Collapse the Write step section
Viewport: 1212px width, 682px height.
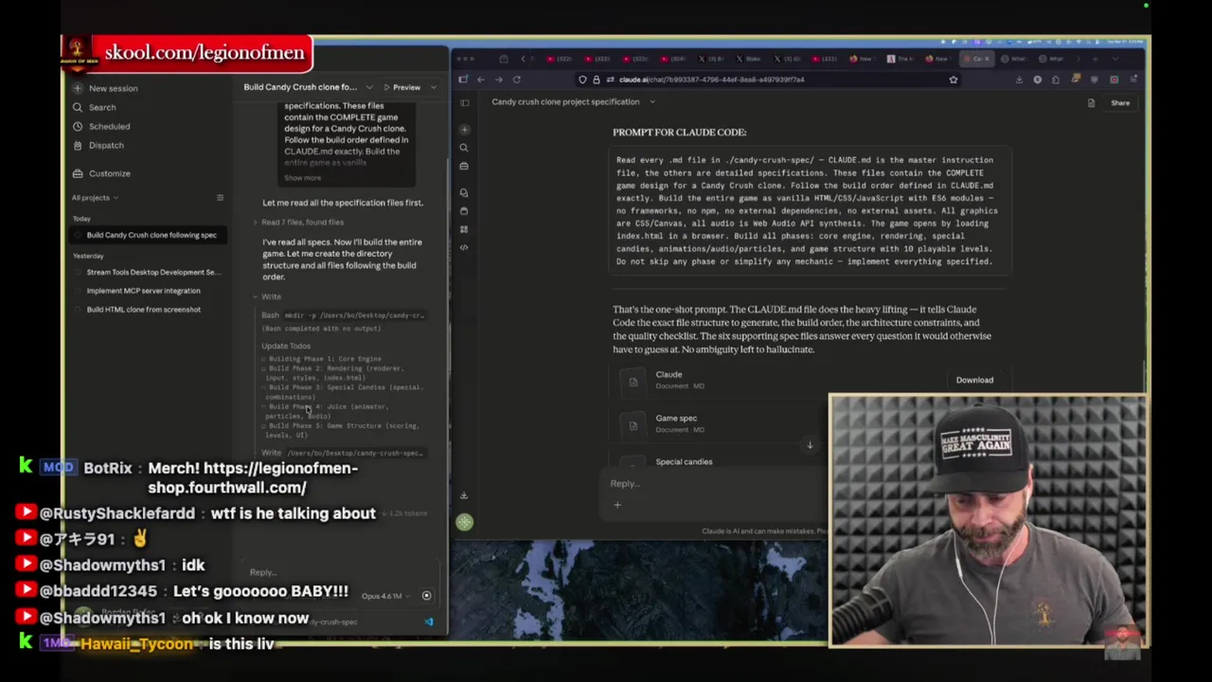click(266, 297)
